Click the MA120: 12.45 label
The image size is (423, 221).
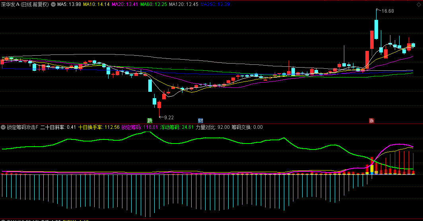click(x=184, y=4)
